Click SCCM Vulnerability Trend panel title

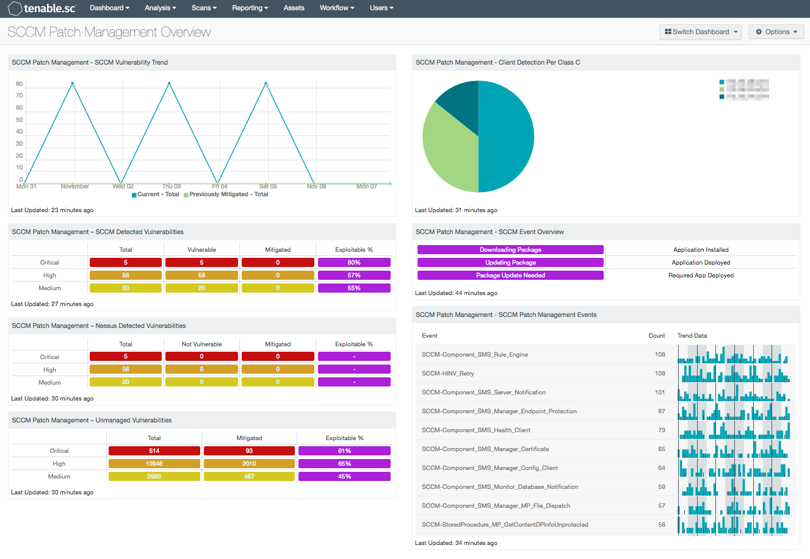pyautogui.click(x=90, y=62)
